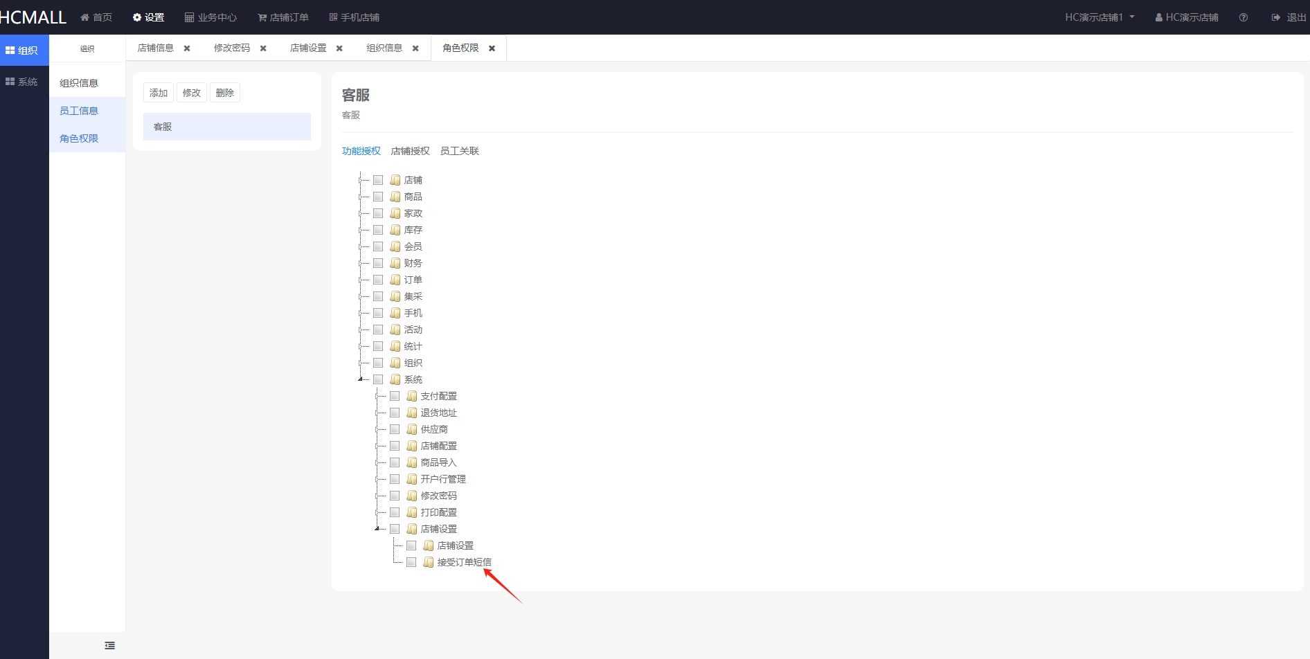Go to 首页 in top navigation
The width and height of the screenshot is (1310, 659).
(96, 17)
